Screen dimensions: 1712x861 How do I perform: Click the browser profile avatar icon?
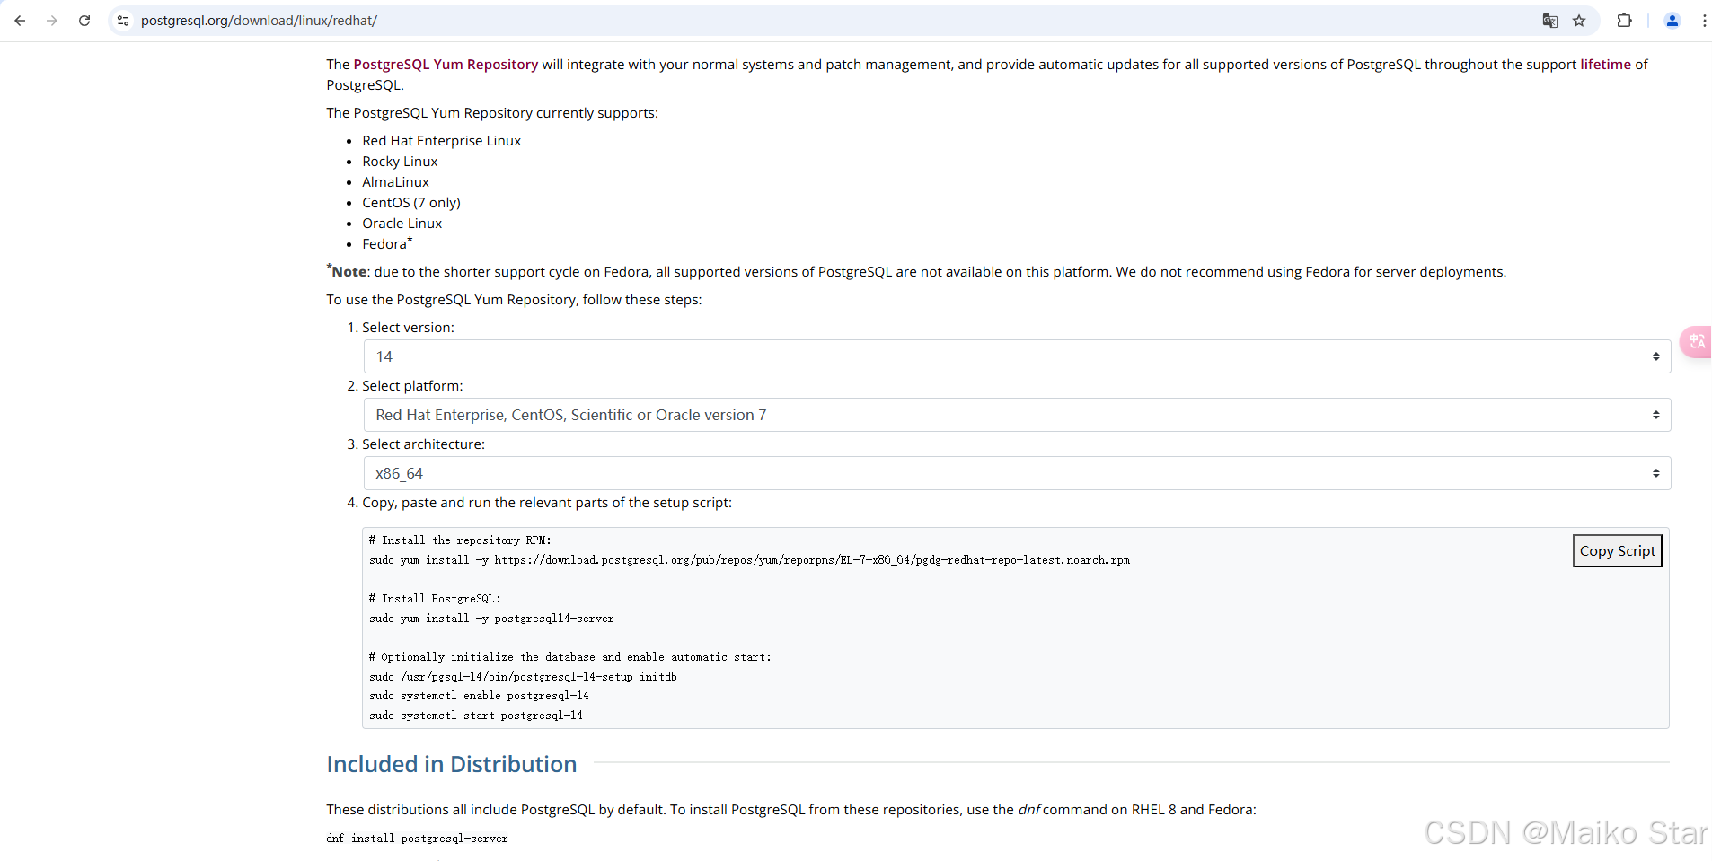point(1672,20)
